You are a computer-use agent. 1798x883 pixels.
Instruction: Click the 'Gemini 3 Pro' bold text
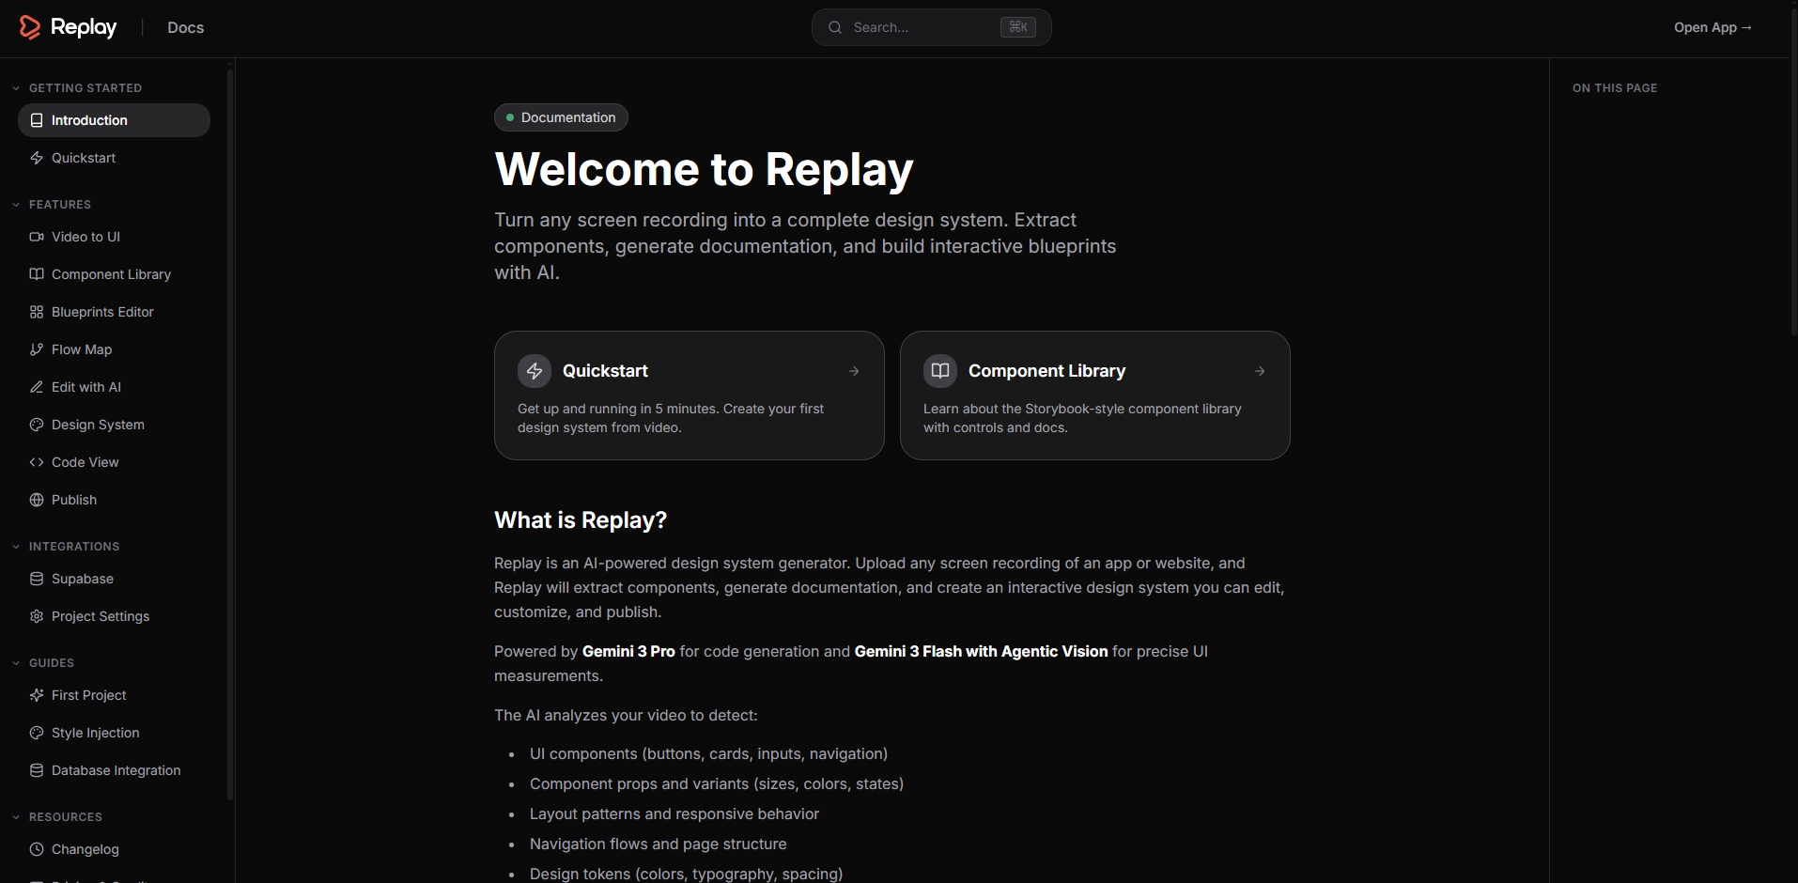point(628,651)
